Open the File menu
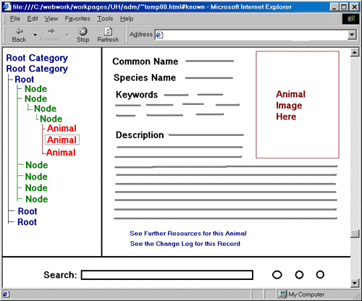The image size is (362, 301). (15, 19)
